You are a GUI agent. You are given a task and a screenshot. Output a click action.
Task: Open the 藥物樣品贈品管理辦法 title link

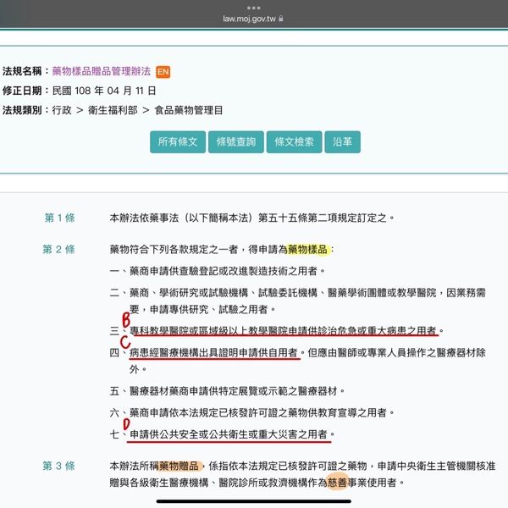(x=101, y=71)
